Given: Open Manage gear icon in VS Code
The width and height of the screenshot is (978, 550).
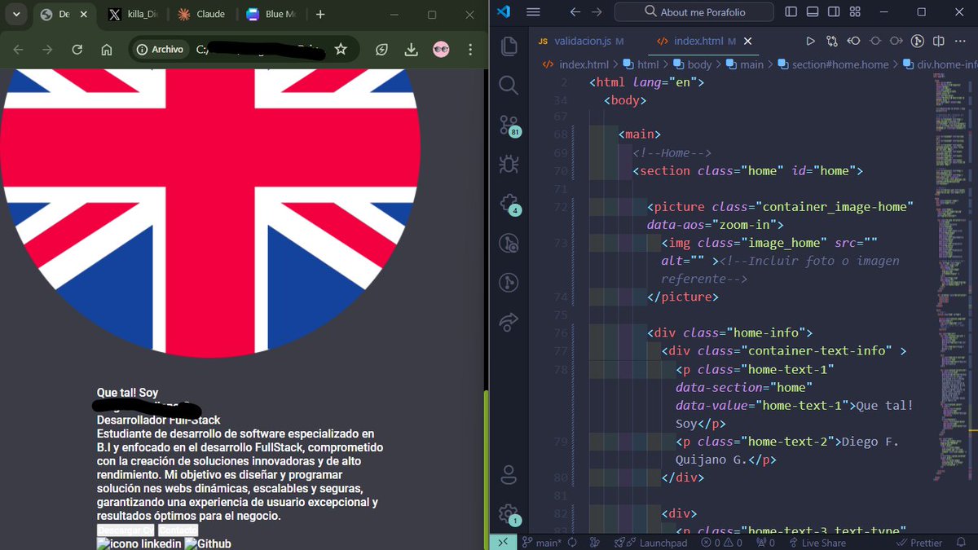Looking at the screenshot, I should pos(509,513).
